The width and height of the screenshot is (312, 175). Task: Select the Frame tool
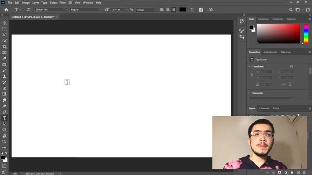click(4, 52)
